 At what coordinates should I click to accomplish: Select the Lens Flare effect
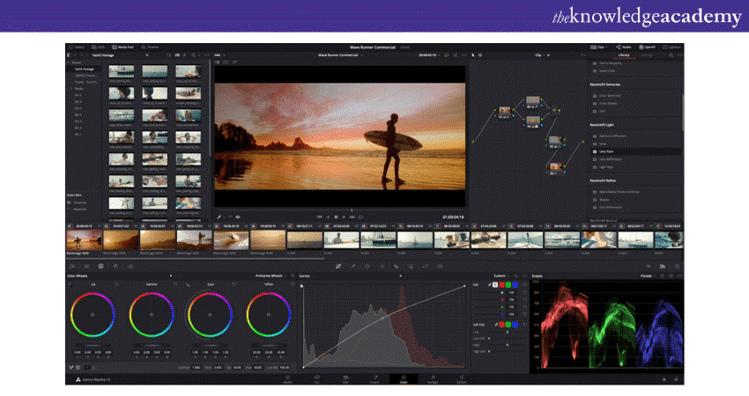[606, 151]
